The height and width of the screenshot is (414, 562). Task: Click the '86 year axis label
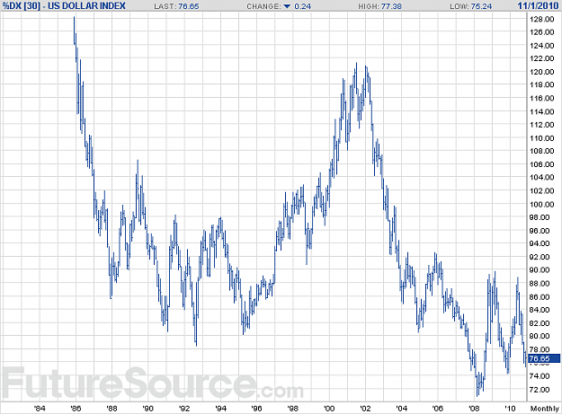[x=76, y=409]
